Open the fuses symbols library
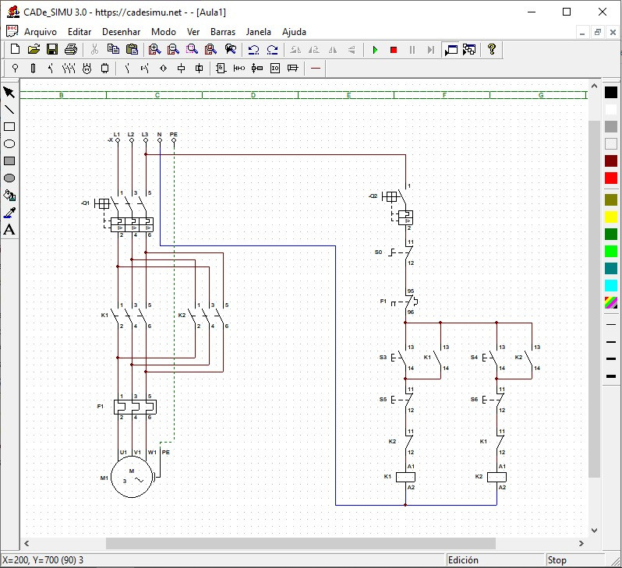Viewport: 622px width, 568px height. pyautogui.click(x=33, y=69)
